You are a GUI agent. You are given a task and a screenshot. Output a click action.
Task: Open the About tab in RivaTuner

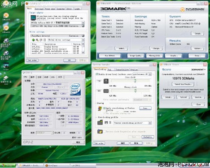[x=69, y=9]
